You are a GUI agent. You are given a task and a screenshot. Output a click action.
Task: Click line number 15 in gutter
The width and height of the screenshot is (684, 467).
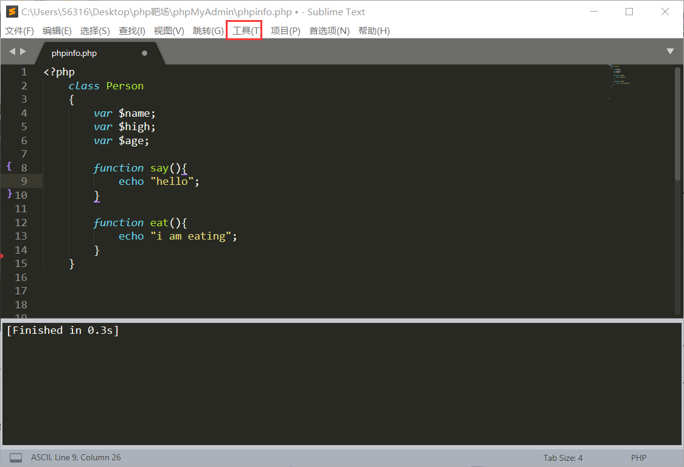pos(21,263)
